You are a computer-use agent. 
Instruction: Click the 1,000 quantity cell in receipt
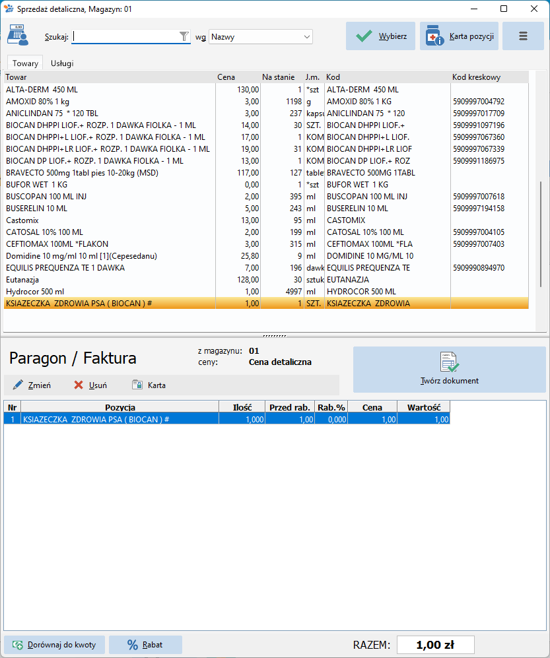(242, 419)
